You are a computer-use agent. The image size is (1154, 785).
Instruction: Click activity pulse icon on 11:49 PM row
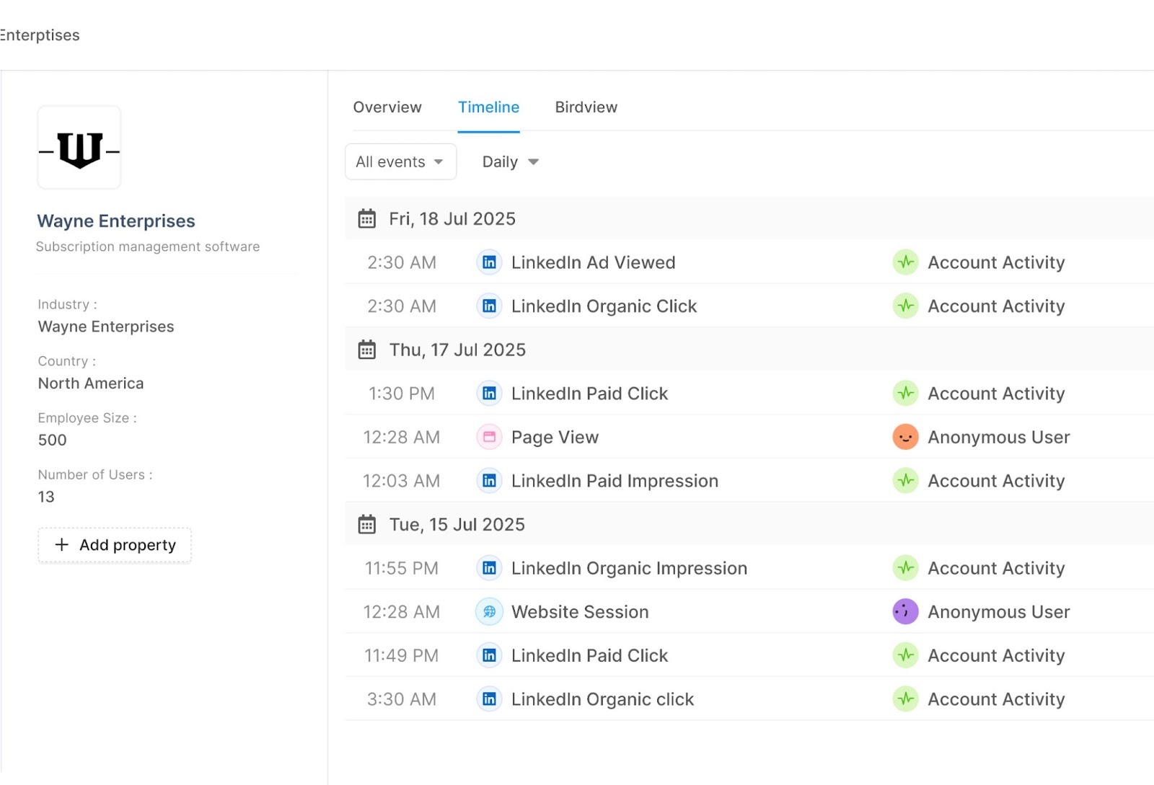pos(905,655)
